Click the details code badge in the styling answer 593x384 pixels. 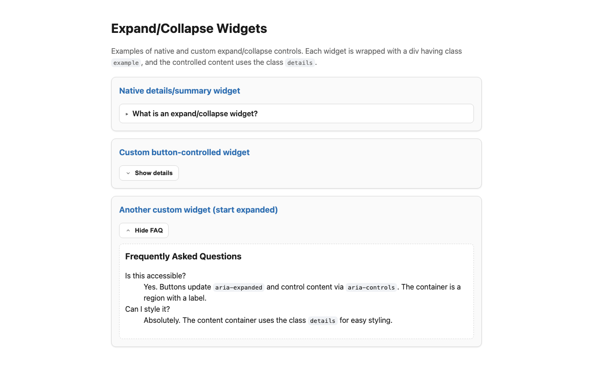pos(323,321)
